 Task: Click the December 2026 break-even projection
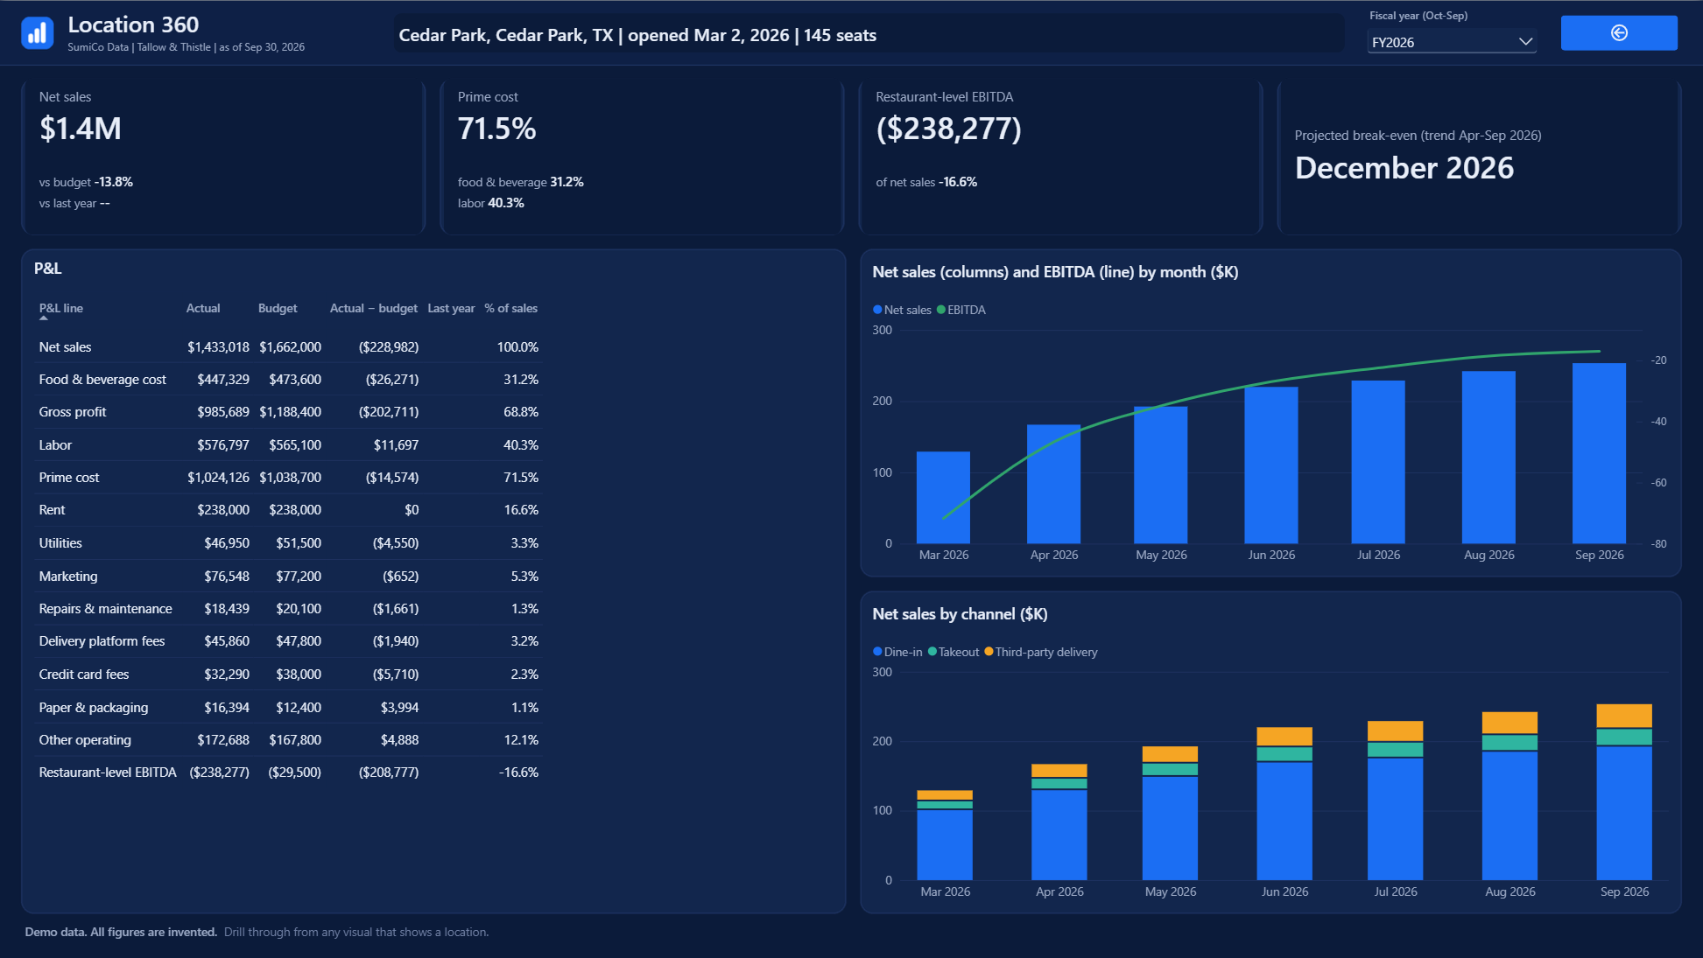pos(1404,167)
